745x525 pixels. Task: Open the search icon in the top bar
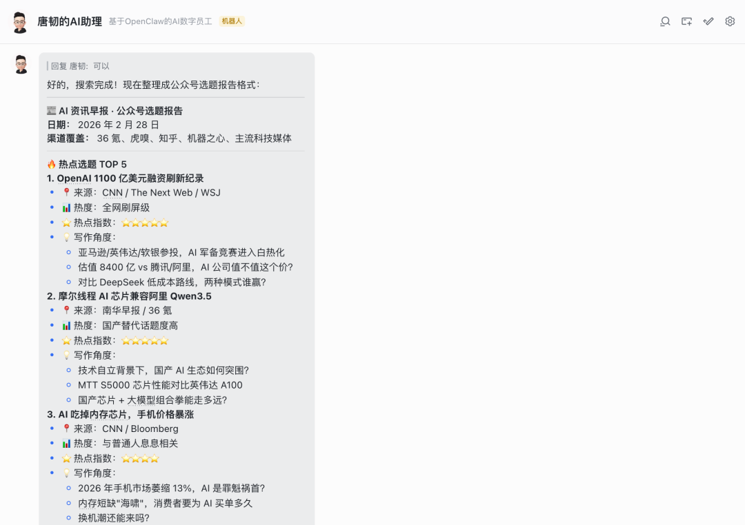(664, 21)
